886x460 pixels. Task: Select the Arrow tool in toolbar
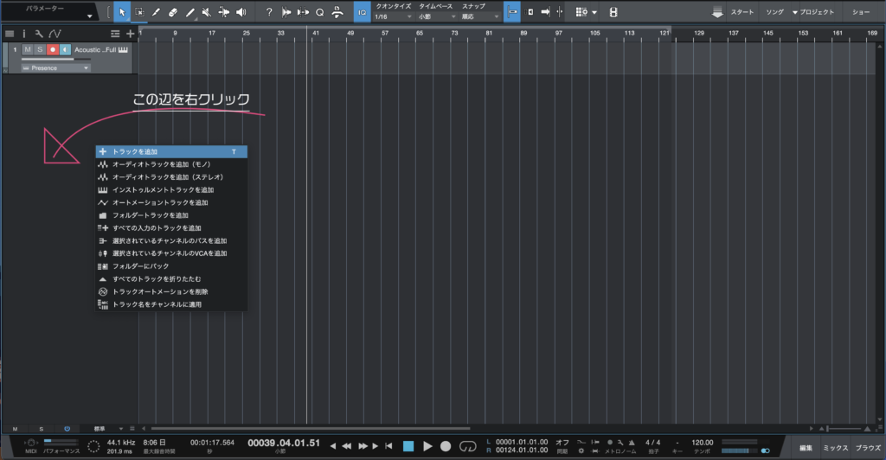click(122, 12)
